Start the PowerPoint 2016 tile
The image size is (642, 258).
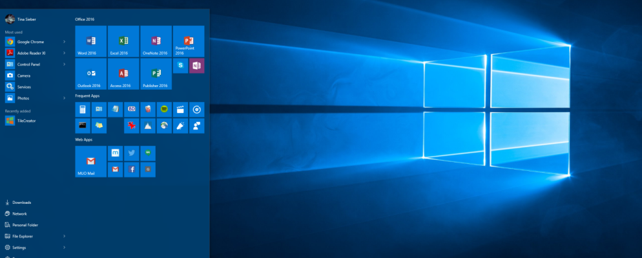pos(189,41)
